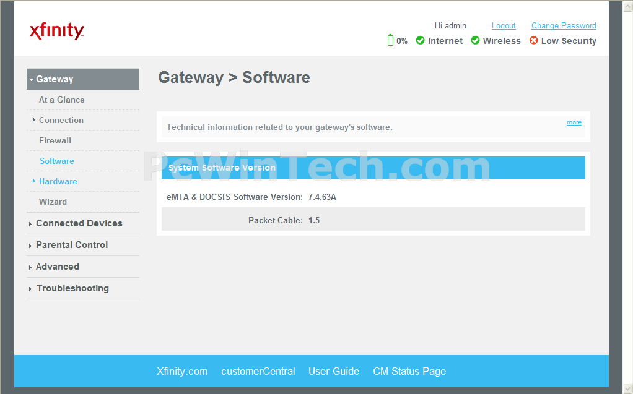Click the 'System Software Version' header
The image size is (633, 394).
[222, 168]
